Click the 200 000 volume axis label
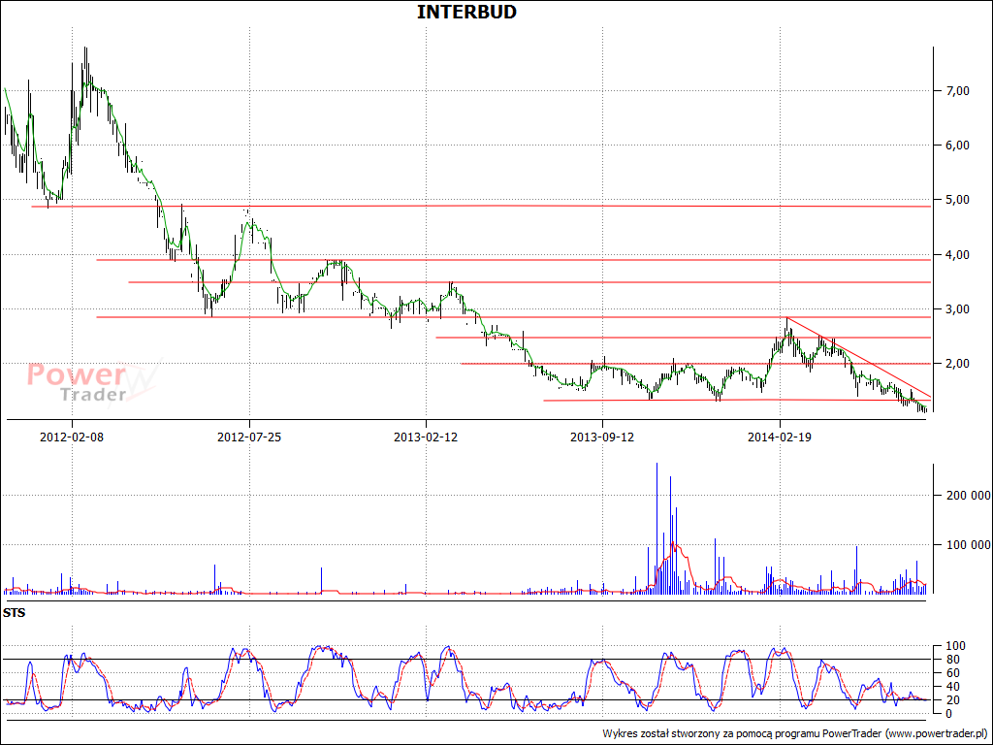The image size is (993, 745). [x=968, y=496]
